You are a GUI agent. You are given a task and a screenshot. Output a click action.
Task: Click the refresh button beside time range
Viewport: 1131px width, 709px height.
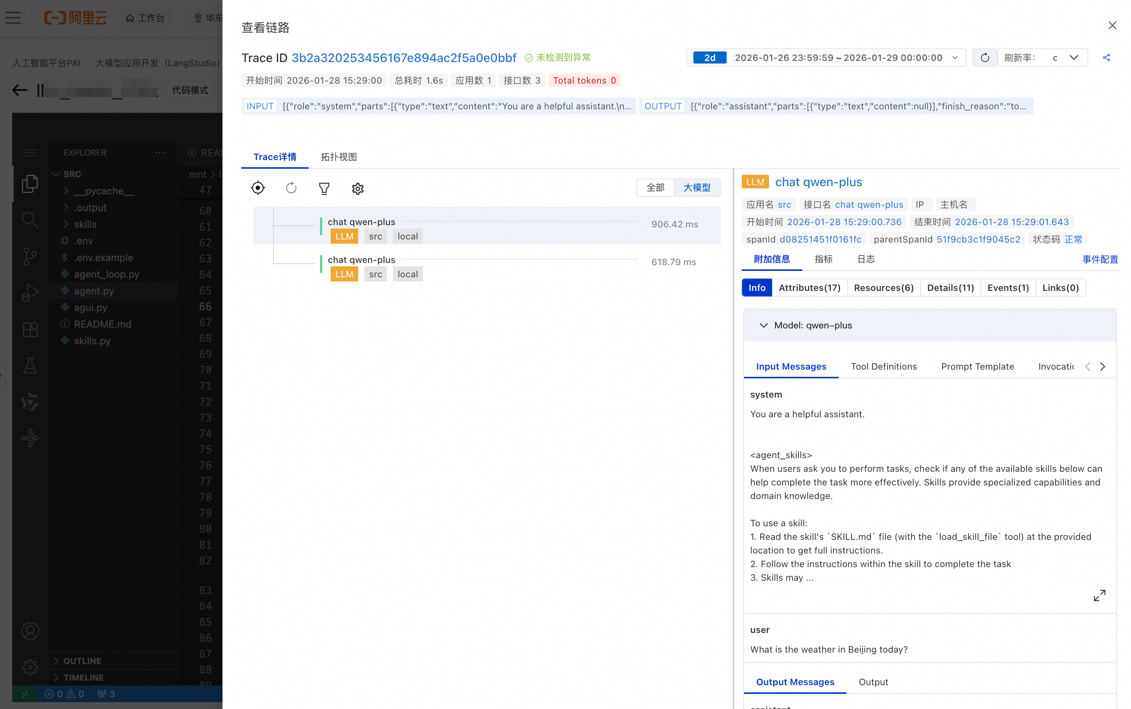click(984, 58)
